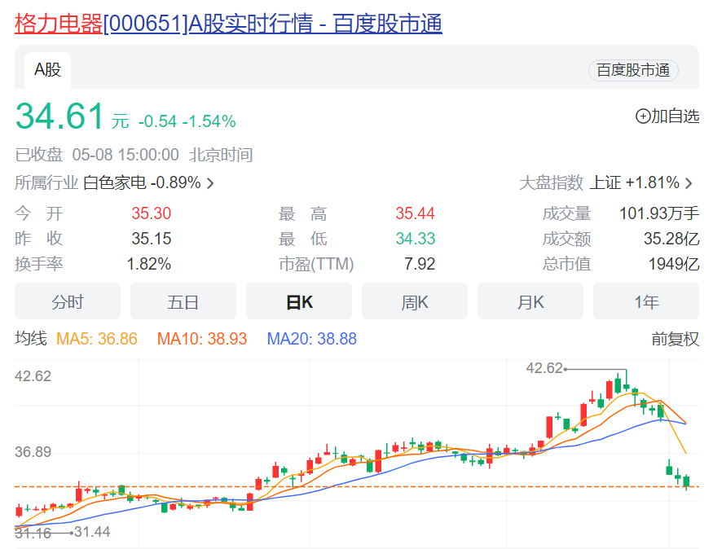Open the 格力电器 title link

click(x=228, y=24)
